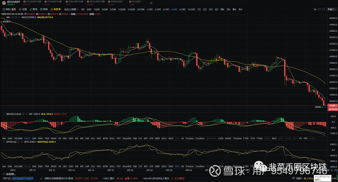Image resolution: width=338 pixels, height=182 pixels.
Task: Select 1小时 timeframe
Action: coord(150,9)
